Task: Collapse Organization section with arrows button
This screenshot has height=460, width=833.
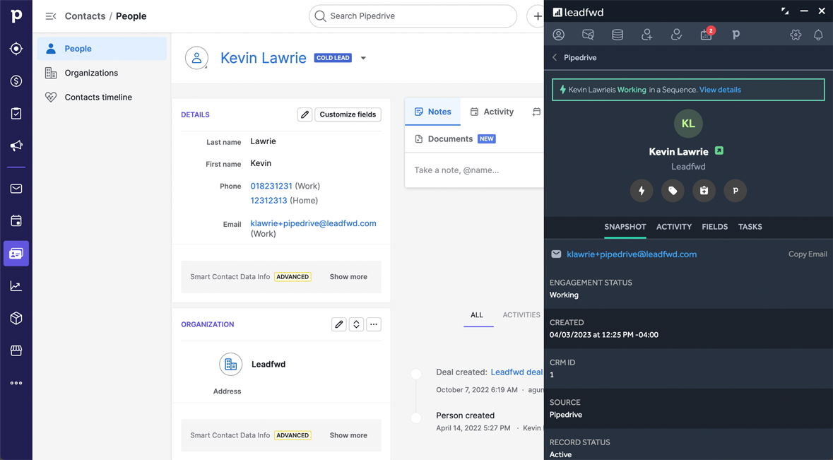Action: [x=357, y=324]
